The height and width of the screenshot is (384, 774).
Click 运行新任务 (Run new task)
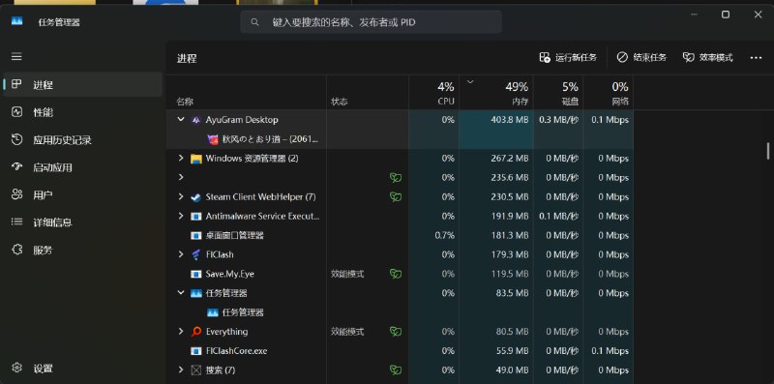pos(568,58)
